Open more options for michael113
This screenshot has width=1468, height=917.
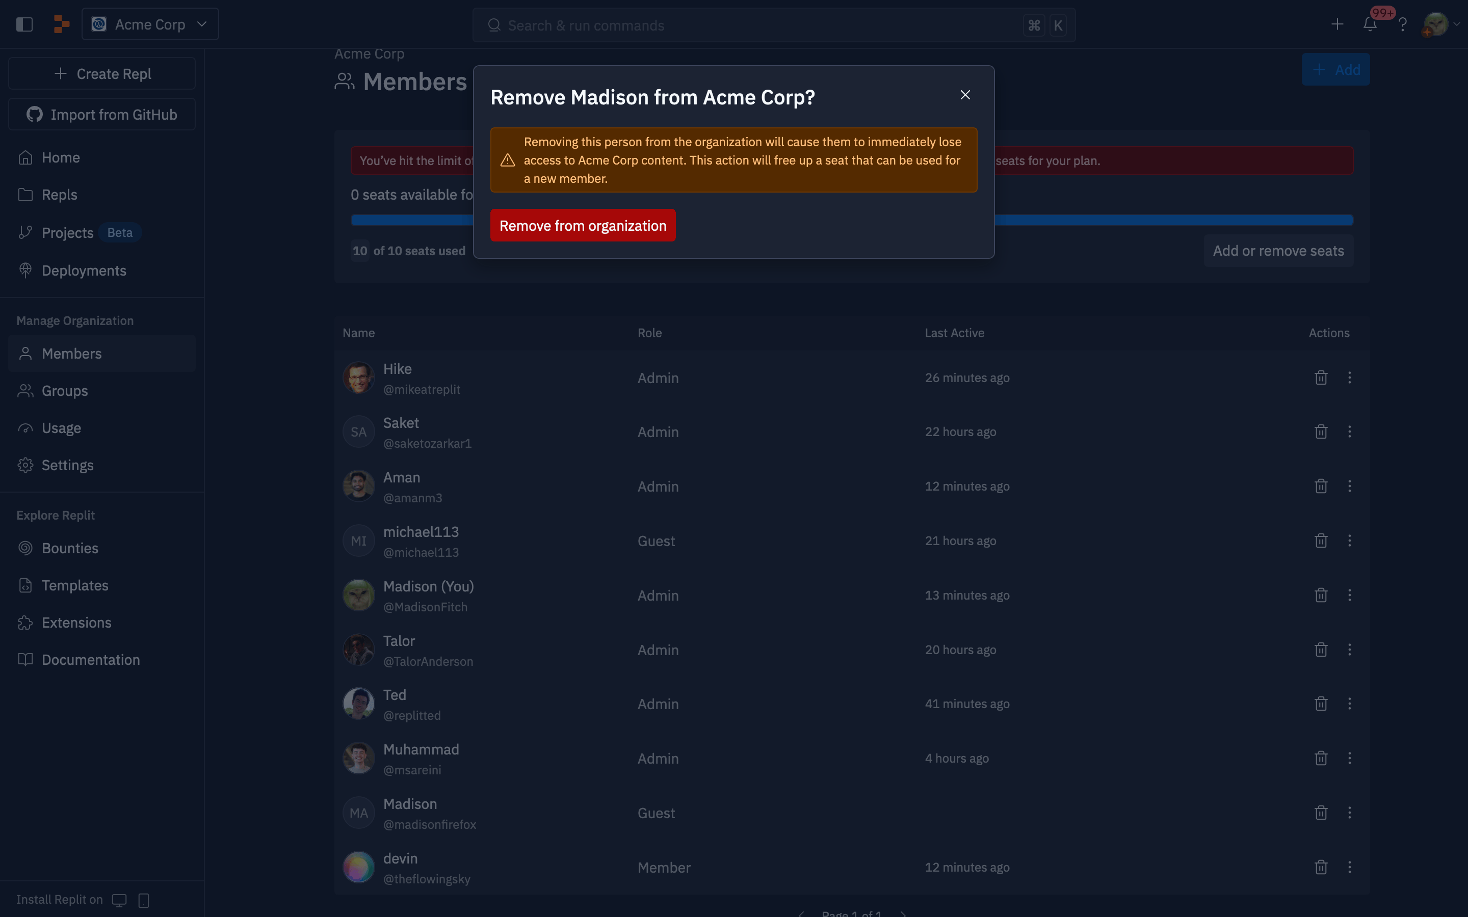coord(1349,541)
